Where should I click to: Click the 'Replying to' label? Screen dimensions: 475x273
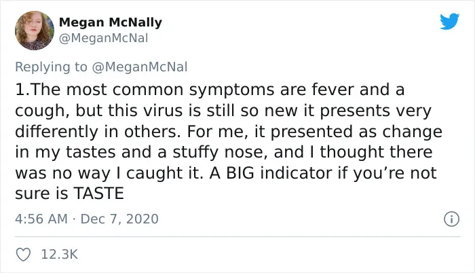51,67
